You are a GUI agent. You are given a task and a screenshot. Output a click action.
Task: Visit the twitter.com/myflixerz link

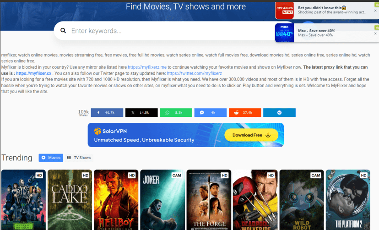(x=195, y=73)
